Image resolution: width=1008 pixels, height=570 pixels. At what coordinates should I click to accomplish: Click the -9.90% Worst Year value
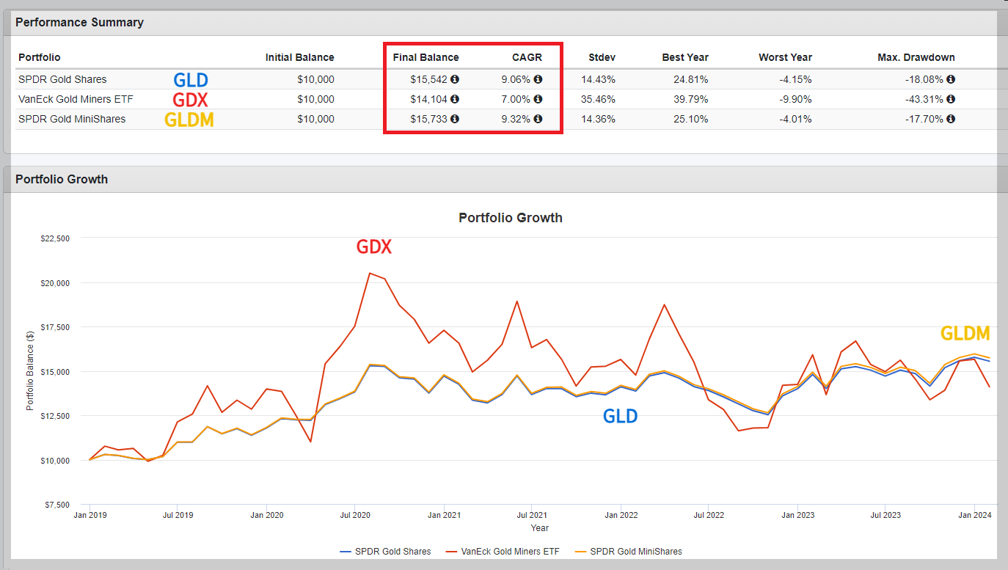click(x=795, y=99)
